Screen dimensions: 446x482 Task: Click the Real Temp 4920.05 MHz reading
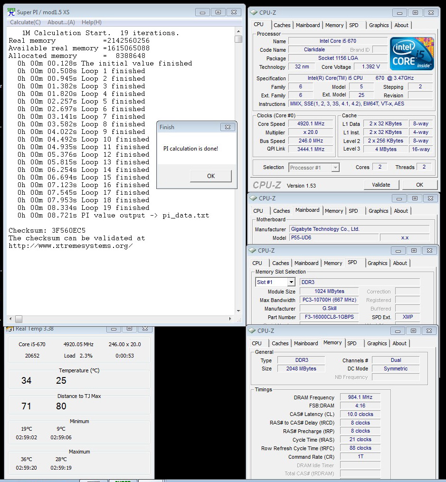click(78, 344)
